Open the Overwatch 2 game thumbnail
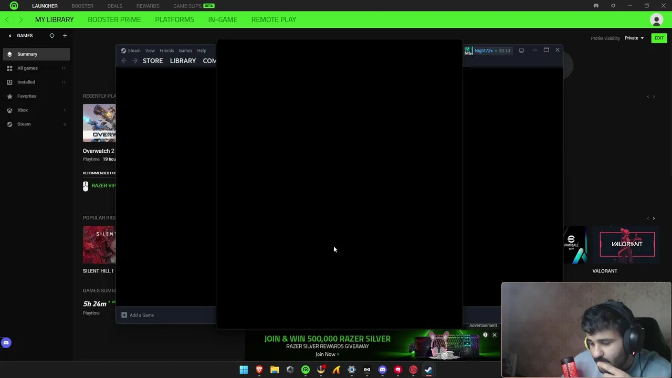Image resolution: width=672 pixels, height=378 pixels. [x=99, y=123]
